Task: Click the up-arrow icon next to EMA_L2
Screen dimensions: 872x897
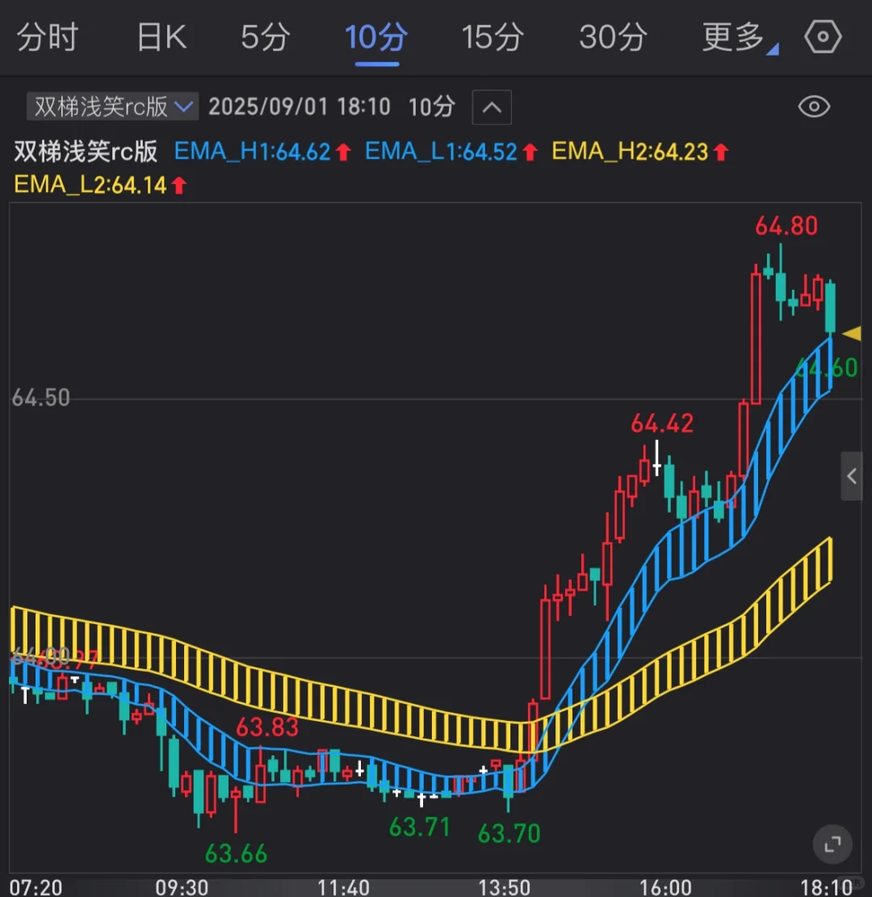Action: pos(179,185)
